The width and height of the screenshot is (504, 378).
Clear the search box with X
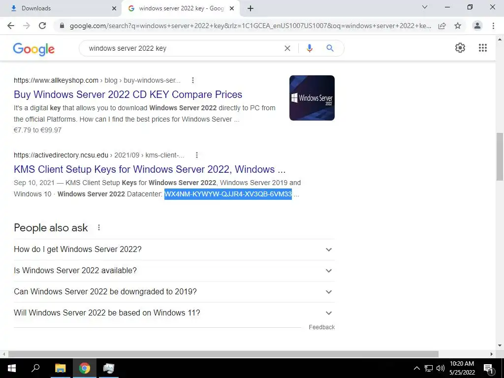(x=287, y=48)
